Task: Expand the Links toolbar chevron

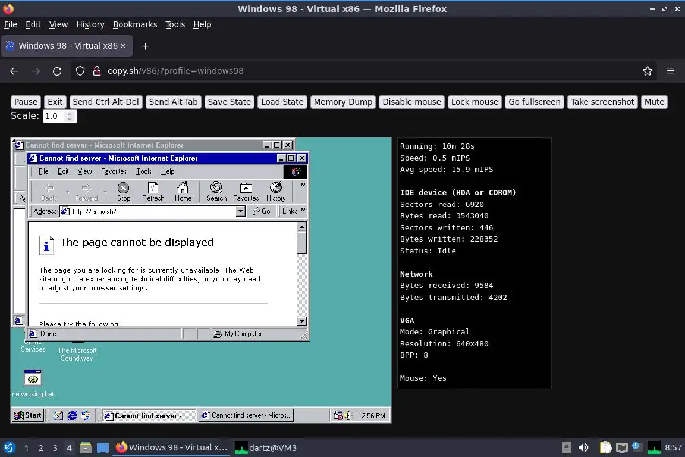Action: click(303, 211)
